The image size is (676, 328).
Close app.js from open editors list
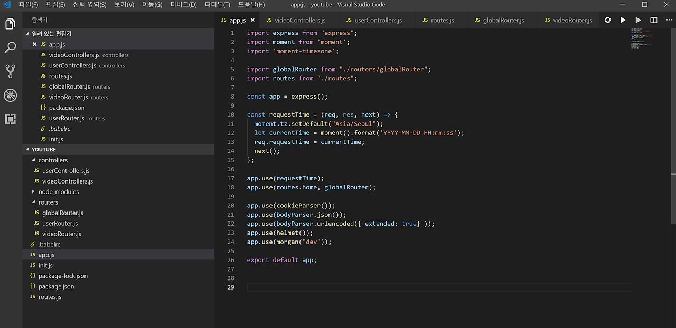[x=35, y=45]
